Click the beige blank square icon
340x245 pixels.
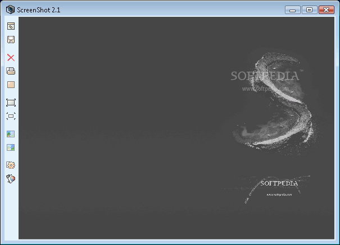11,85
